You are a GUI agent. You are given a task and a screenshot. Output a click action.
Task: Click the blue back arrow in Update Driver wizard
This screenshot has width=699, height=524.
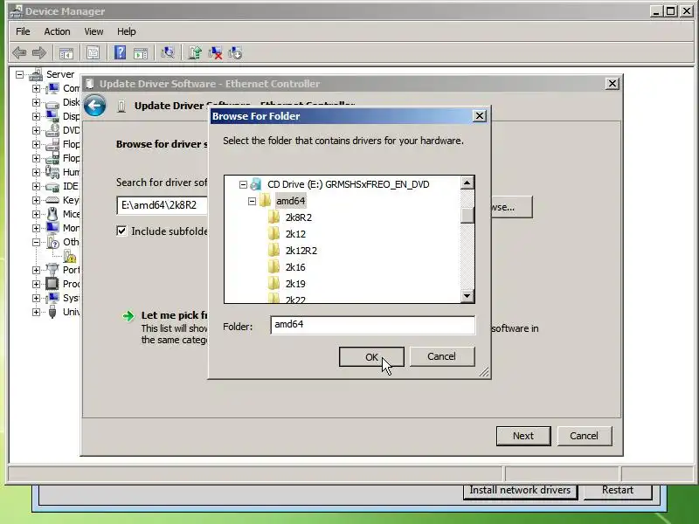tap(95, 106)
